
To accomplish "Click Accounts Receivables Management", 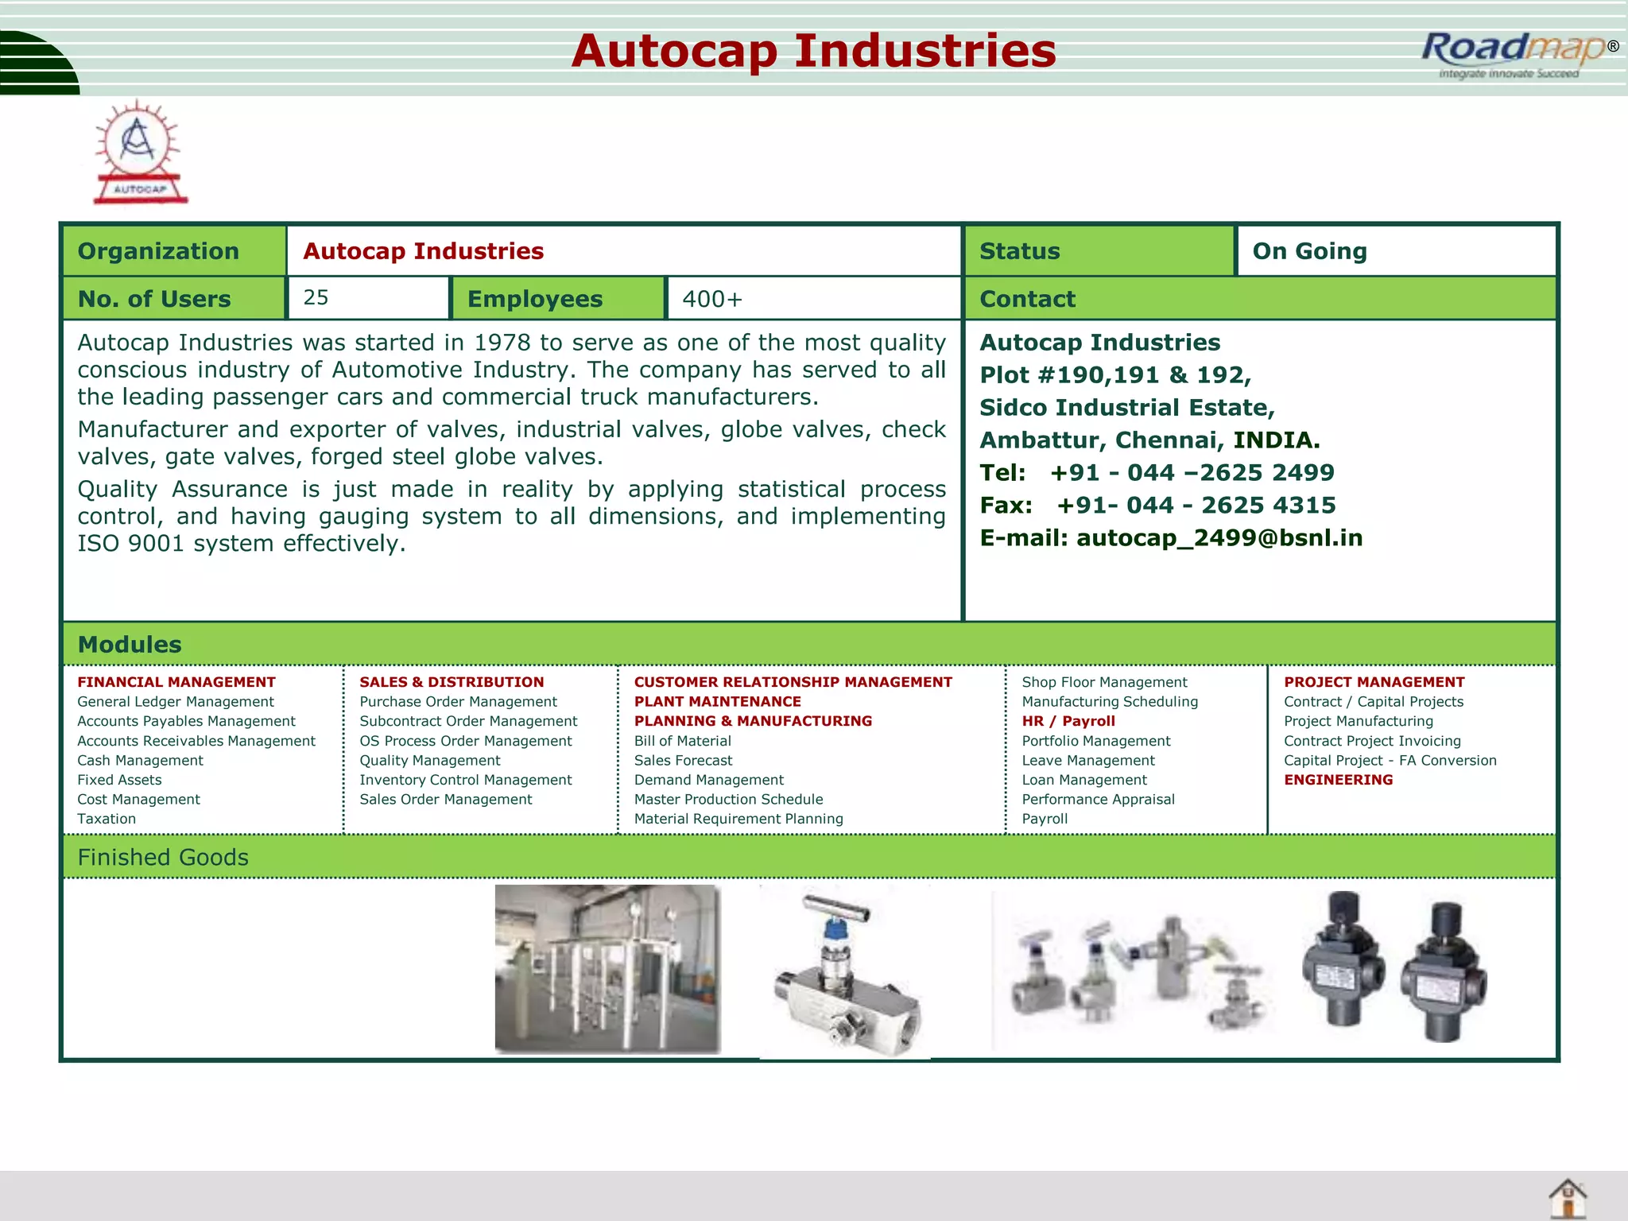I will pyautogui.click(x=196, y=741).
